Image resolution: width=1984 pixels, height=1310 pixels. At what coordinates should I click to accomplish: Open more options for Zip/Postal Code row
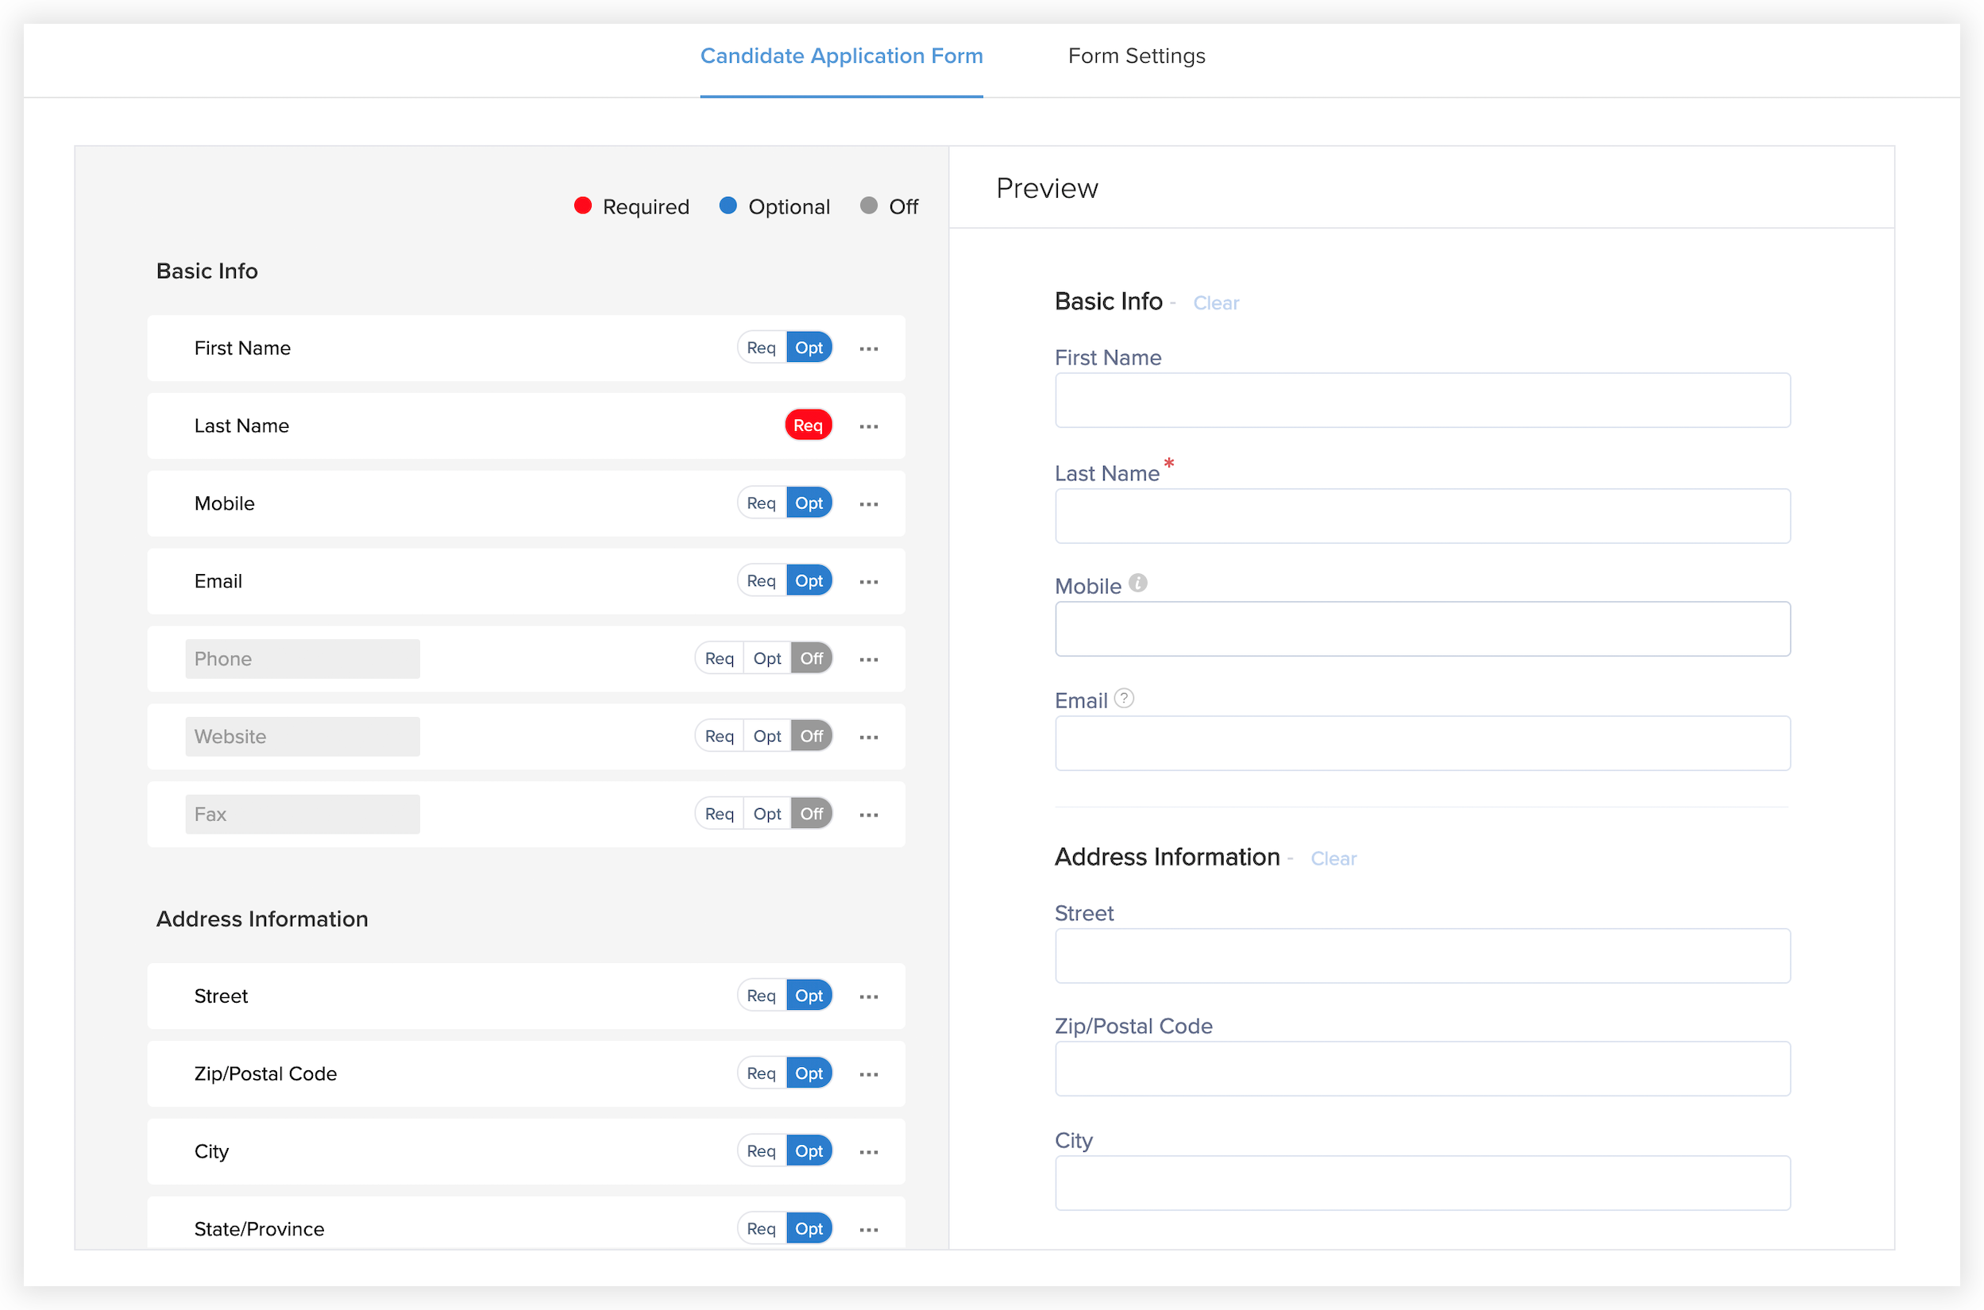coord(868,1074)
